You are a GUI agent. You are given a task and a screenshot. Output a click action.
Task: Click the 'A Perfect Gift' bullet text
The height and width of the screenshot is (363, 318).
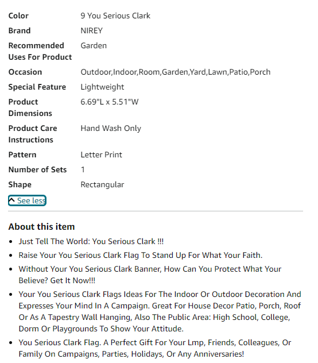pos(155,348)
